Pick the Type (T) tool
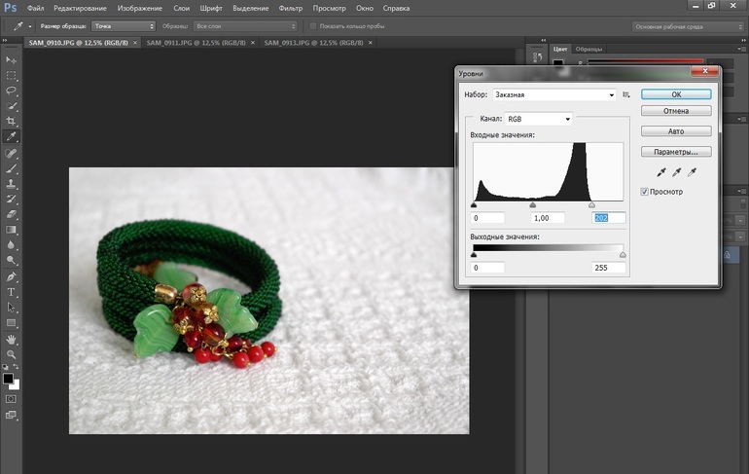 tap(12, 292)
